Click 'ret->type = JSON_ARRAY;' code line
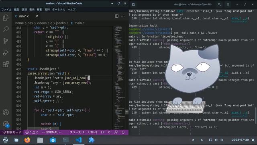The height and width of the screenshot is (145, 257). (53, 92)
